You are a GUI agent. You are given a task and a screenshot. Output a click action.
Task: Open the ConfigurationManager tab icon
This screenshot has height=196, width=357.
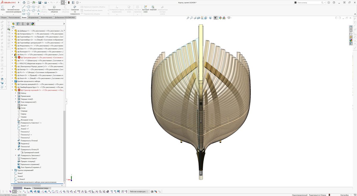(x=23, y=24)
